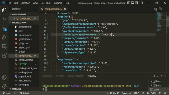Open Source Control view with 5 badge
This screenshot has height=95, width=169.
pos(4,28)
